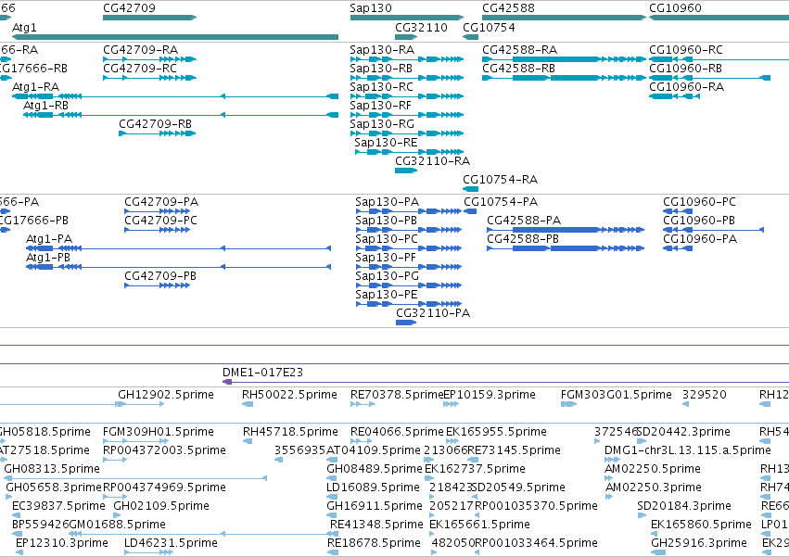Select protein CG42709-PC
The width and height of the screenshot is (789, 557).
(x=157, y=230)
